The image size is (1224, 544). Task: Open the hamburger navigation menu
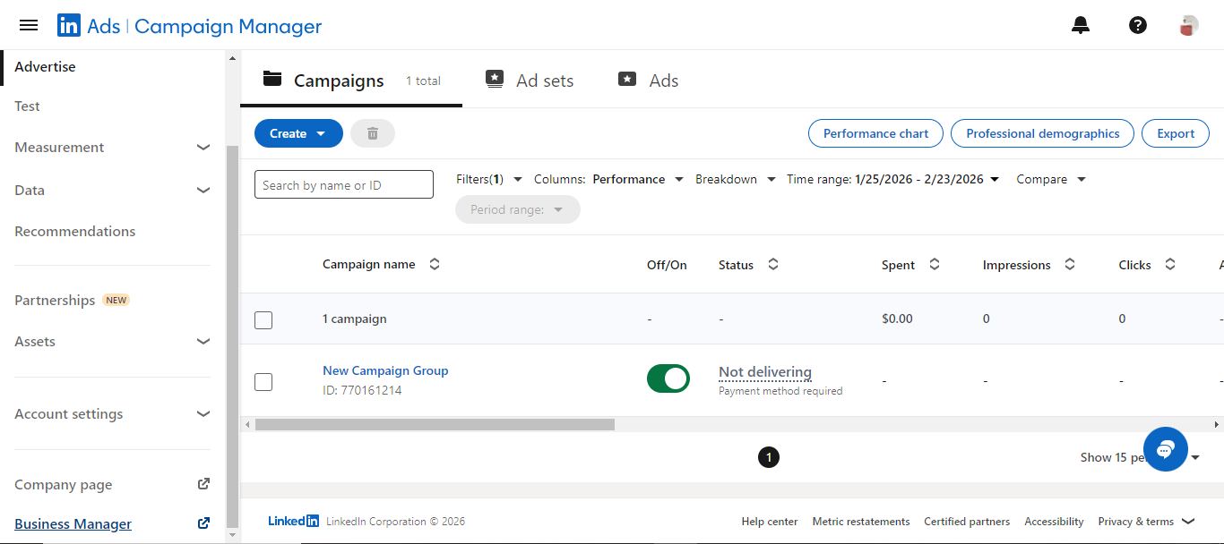pos(29,25)
